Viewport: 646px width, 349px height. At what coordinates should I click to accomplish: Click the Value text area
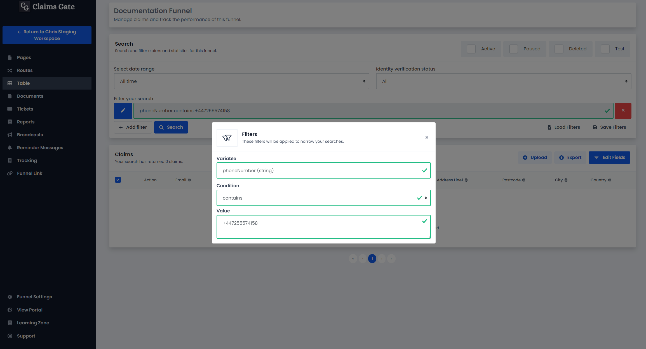[324, 227]
